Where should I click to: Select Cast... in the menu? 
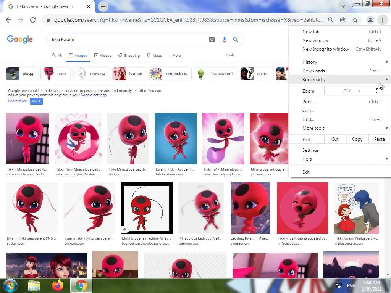coord(339,111)
